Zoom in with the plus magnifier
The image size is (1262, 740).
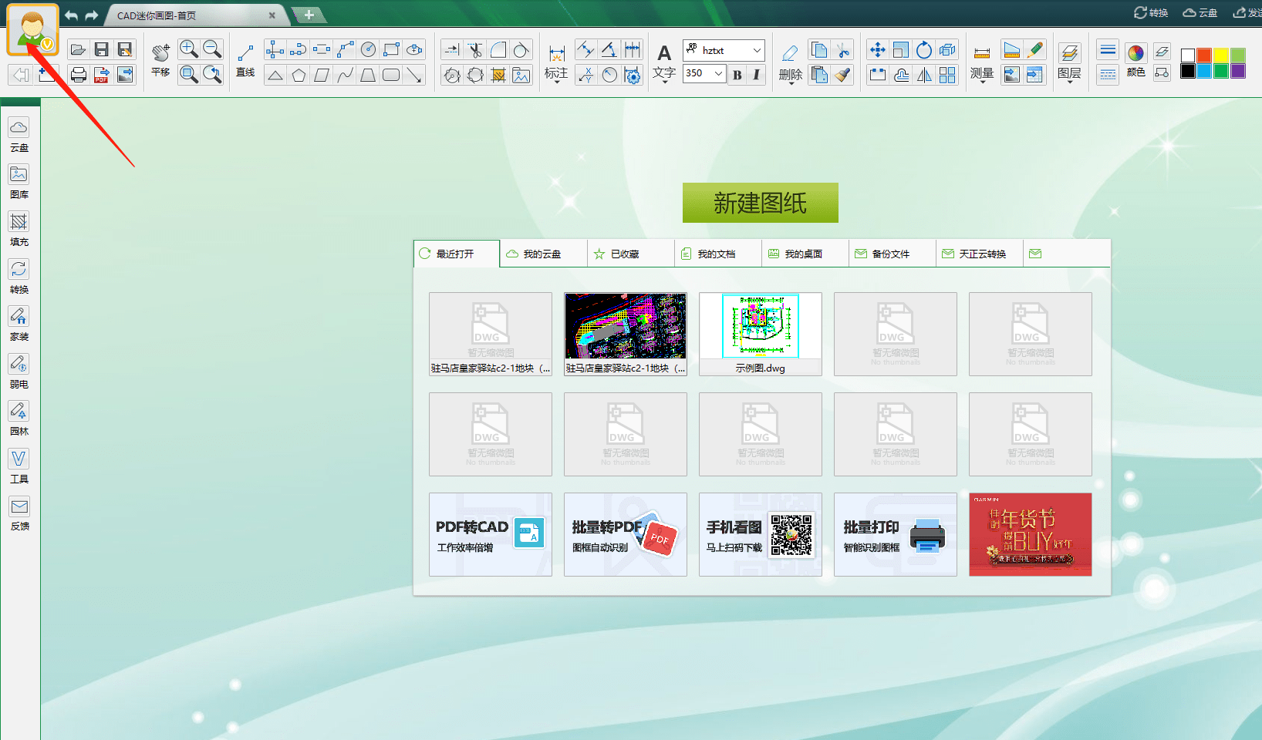189,49
